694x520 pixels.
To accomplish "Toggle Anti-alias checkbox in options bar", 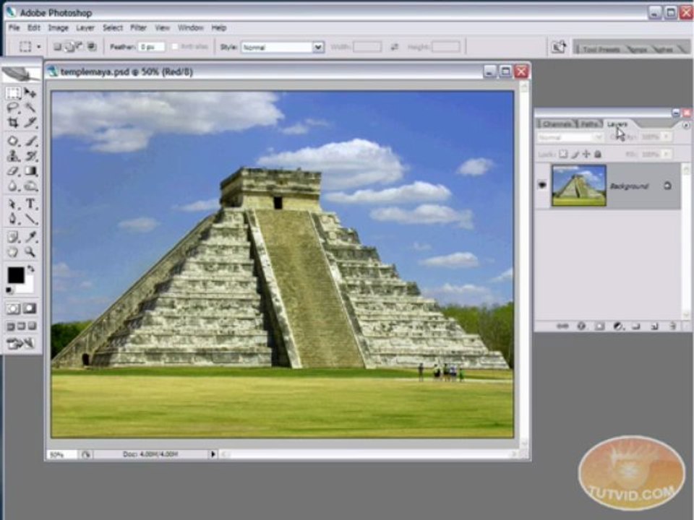I will [175, 46].
